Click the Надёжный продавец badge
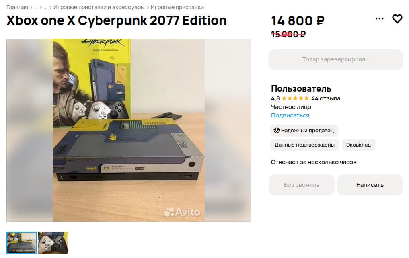409x258 pixels. point(304,130)
